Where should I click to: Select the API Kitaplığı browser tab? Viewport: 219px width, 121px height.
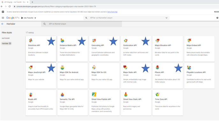point(15,2)
